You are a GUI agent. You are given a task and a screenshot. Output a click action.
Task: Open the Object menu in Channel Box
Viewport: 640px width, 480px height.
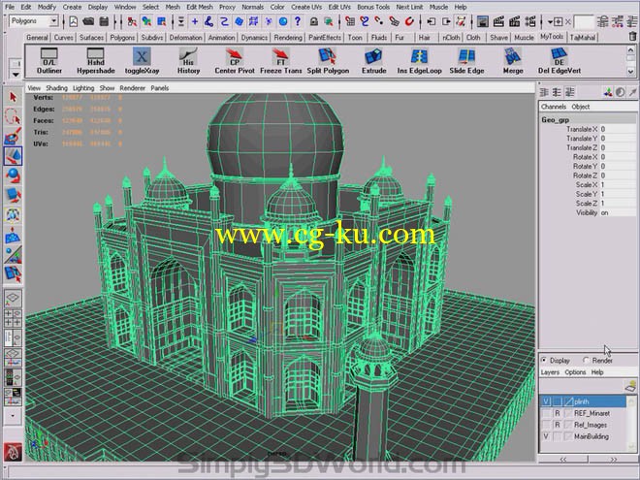point(581,107)
